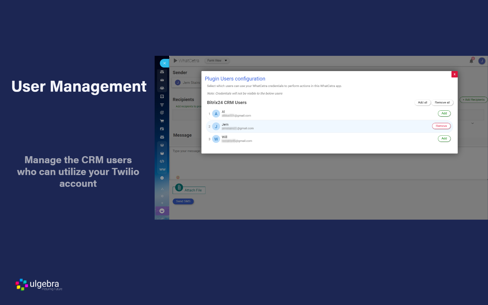Open the J user profile avatar
The image size is (488, 305).
pyautogui.click(x=482, y=61)
